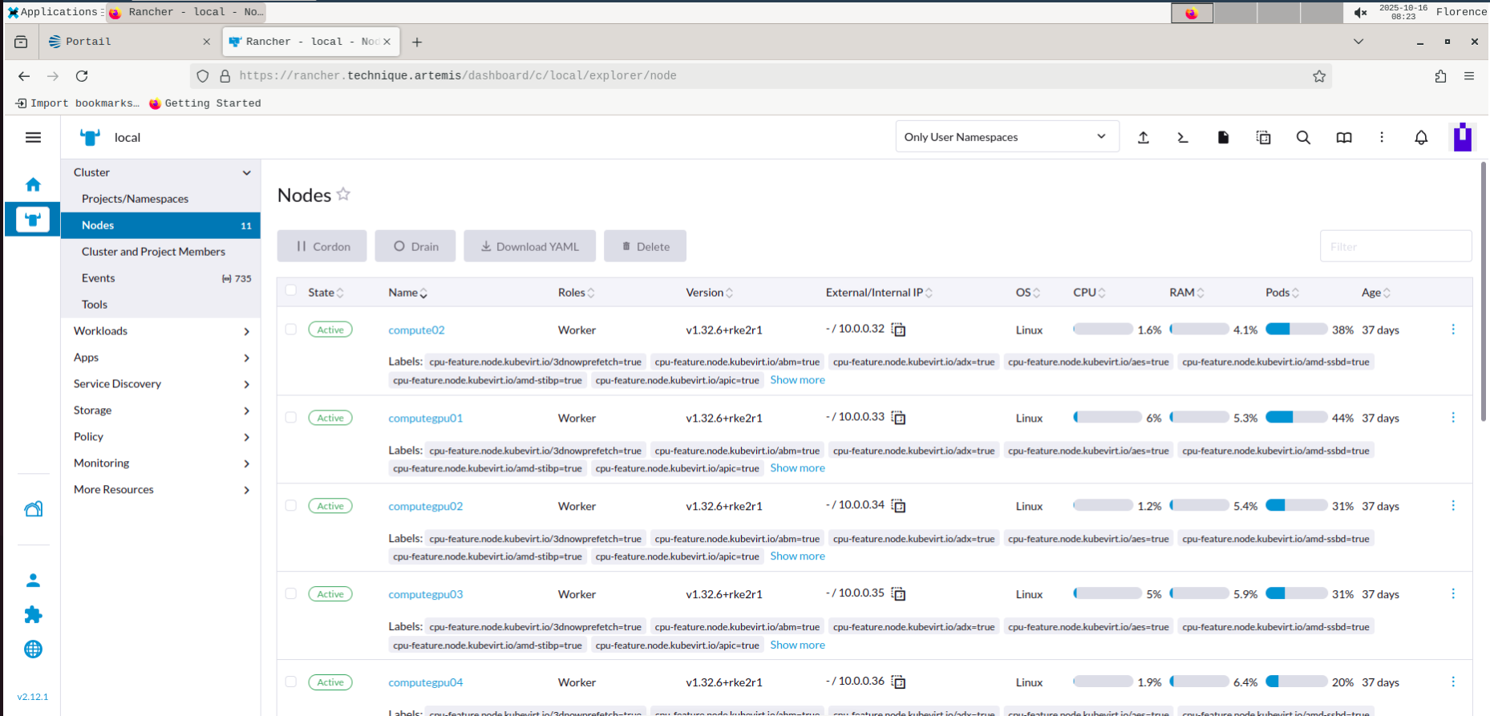The height and width of the screenshot is (716, 1490).
Task: Click computegpu03 RAM usage bar 5.9%
Action: (1199, 593)
